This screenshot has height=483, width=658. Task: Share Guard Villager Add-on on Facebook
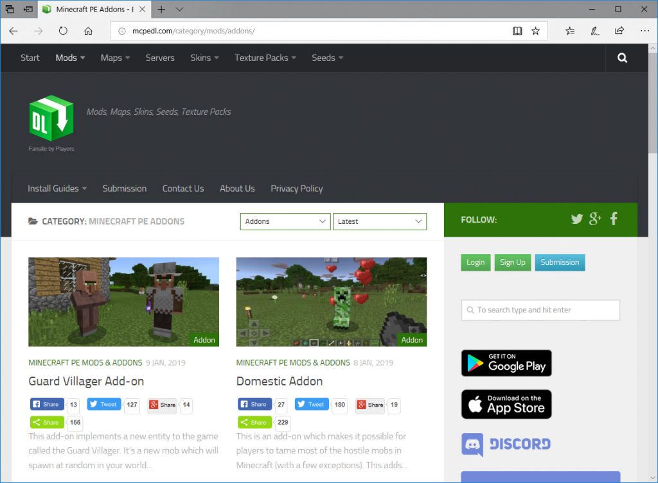[x=47, y=404]
